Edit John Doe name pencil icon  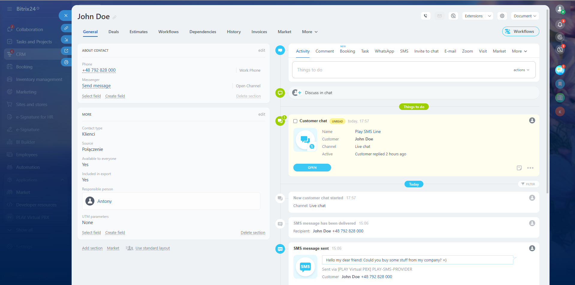(x=114, y=18)
